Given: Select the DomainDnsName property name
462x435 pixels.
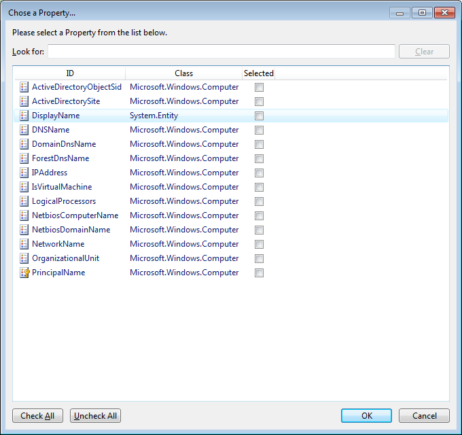Looking at the screenshot, I should pyautogui.click(x=64, y=144).
